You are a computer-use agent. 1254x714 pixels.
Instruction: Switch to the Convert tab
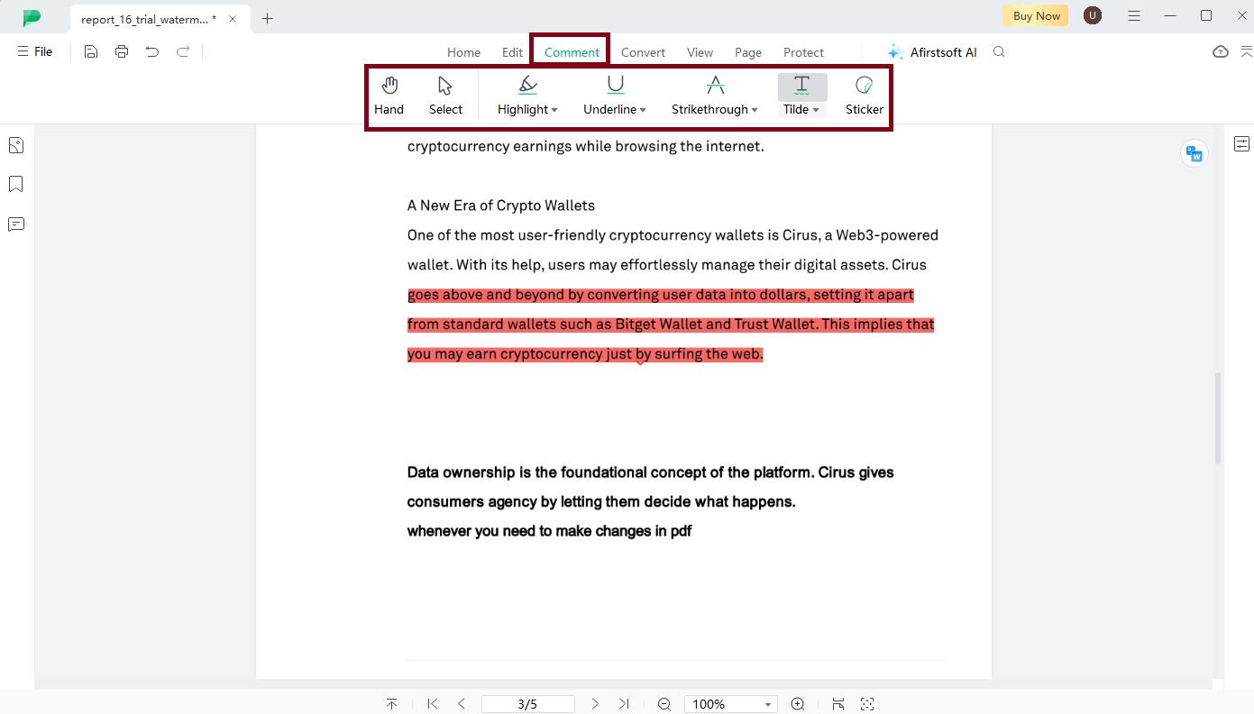click(x=643, y=52)
